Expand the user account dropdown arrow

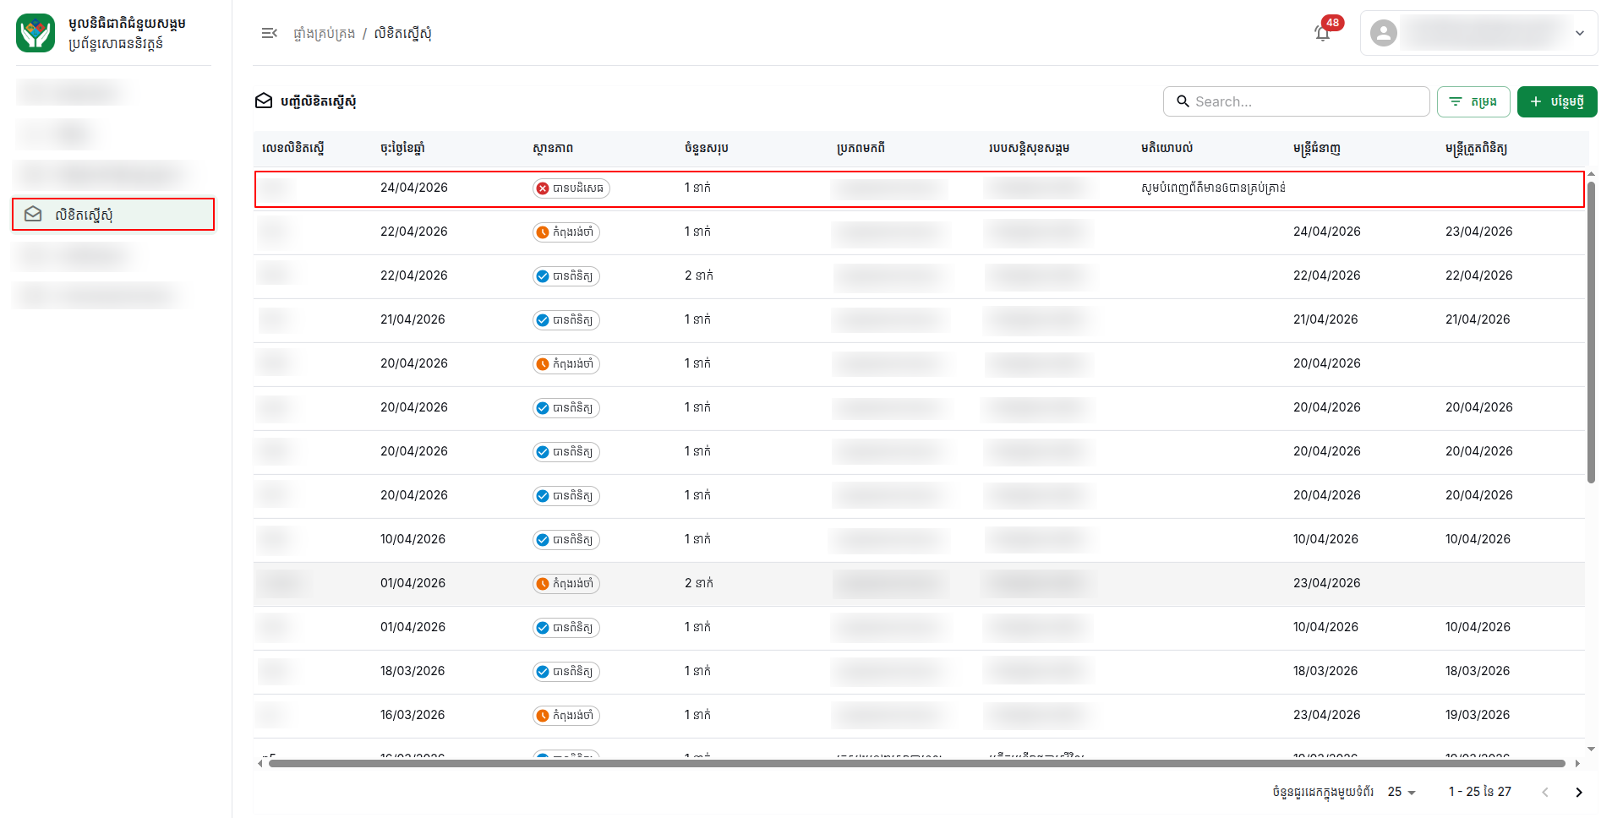1580,33
